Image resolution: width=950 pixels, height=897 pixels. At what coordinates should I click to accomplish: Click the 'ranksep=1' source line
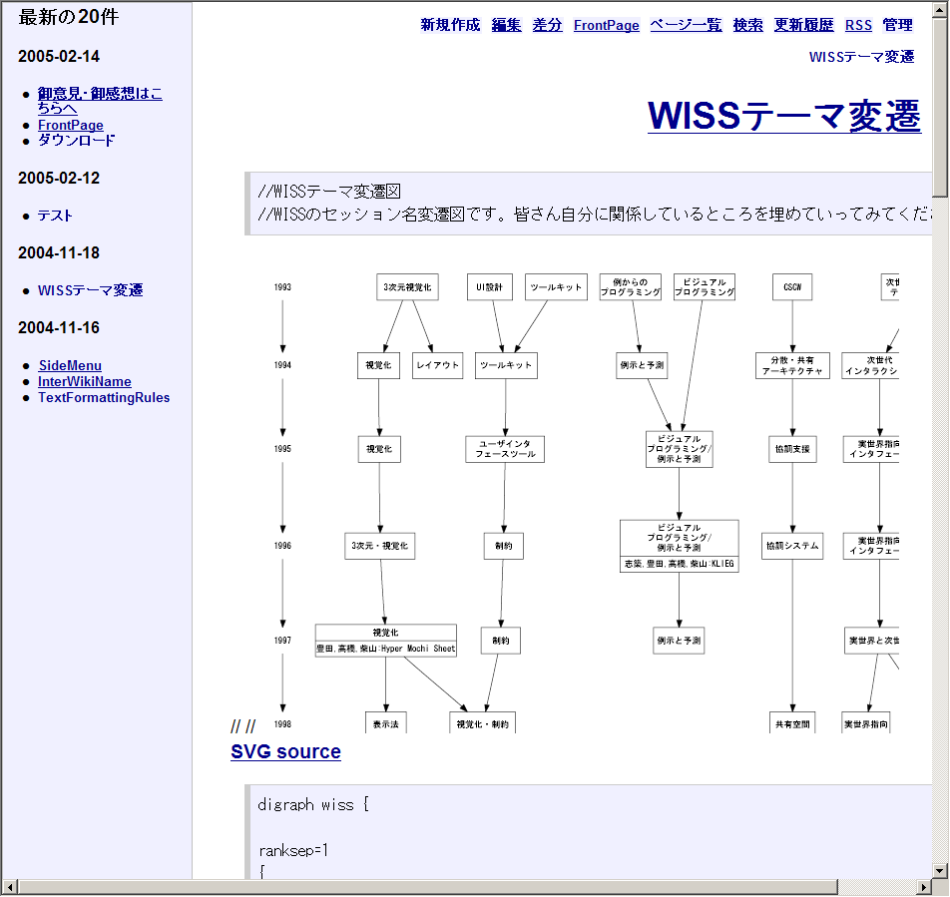coord(293,850)
